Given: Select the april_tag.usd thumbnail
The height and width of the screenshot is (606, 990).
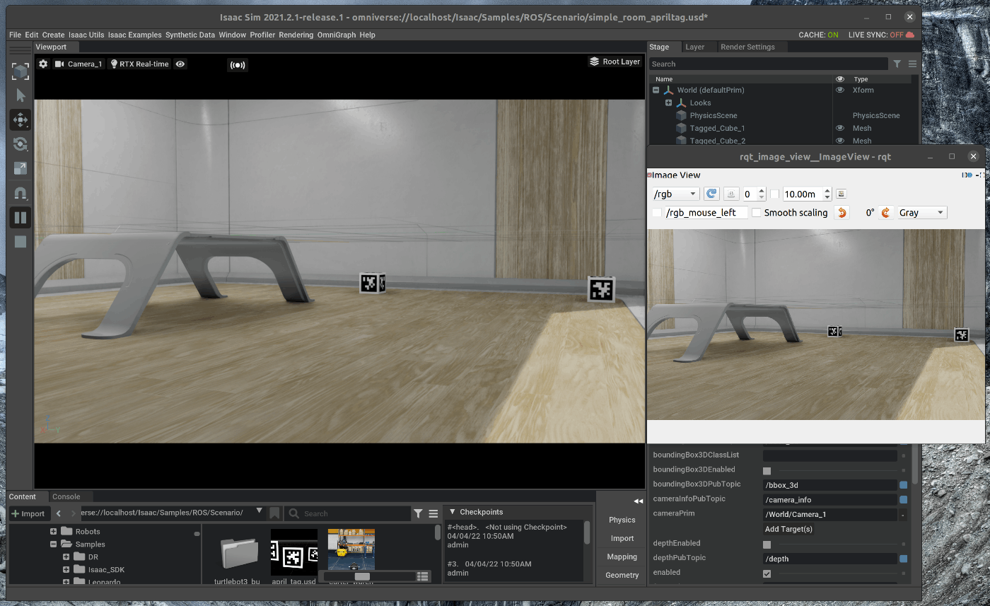Looking at the screenshot, I should [x=294, y=552].
